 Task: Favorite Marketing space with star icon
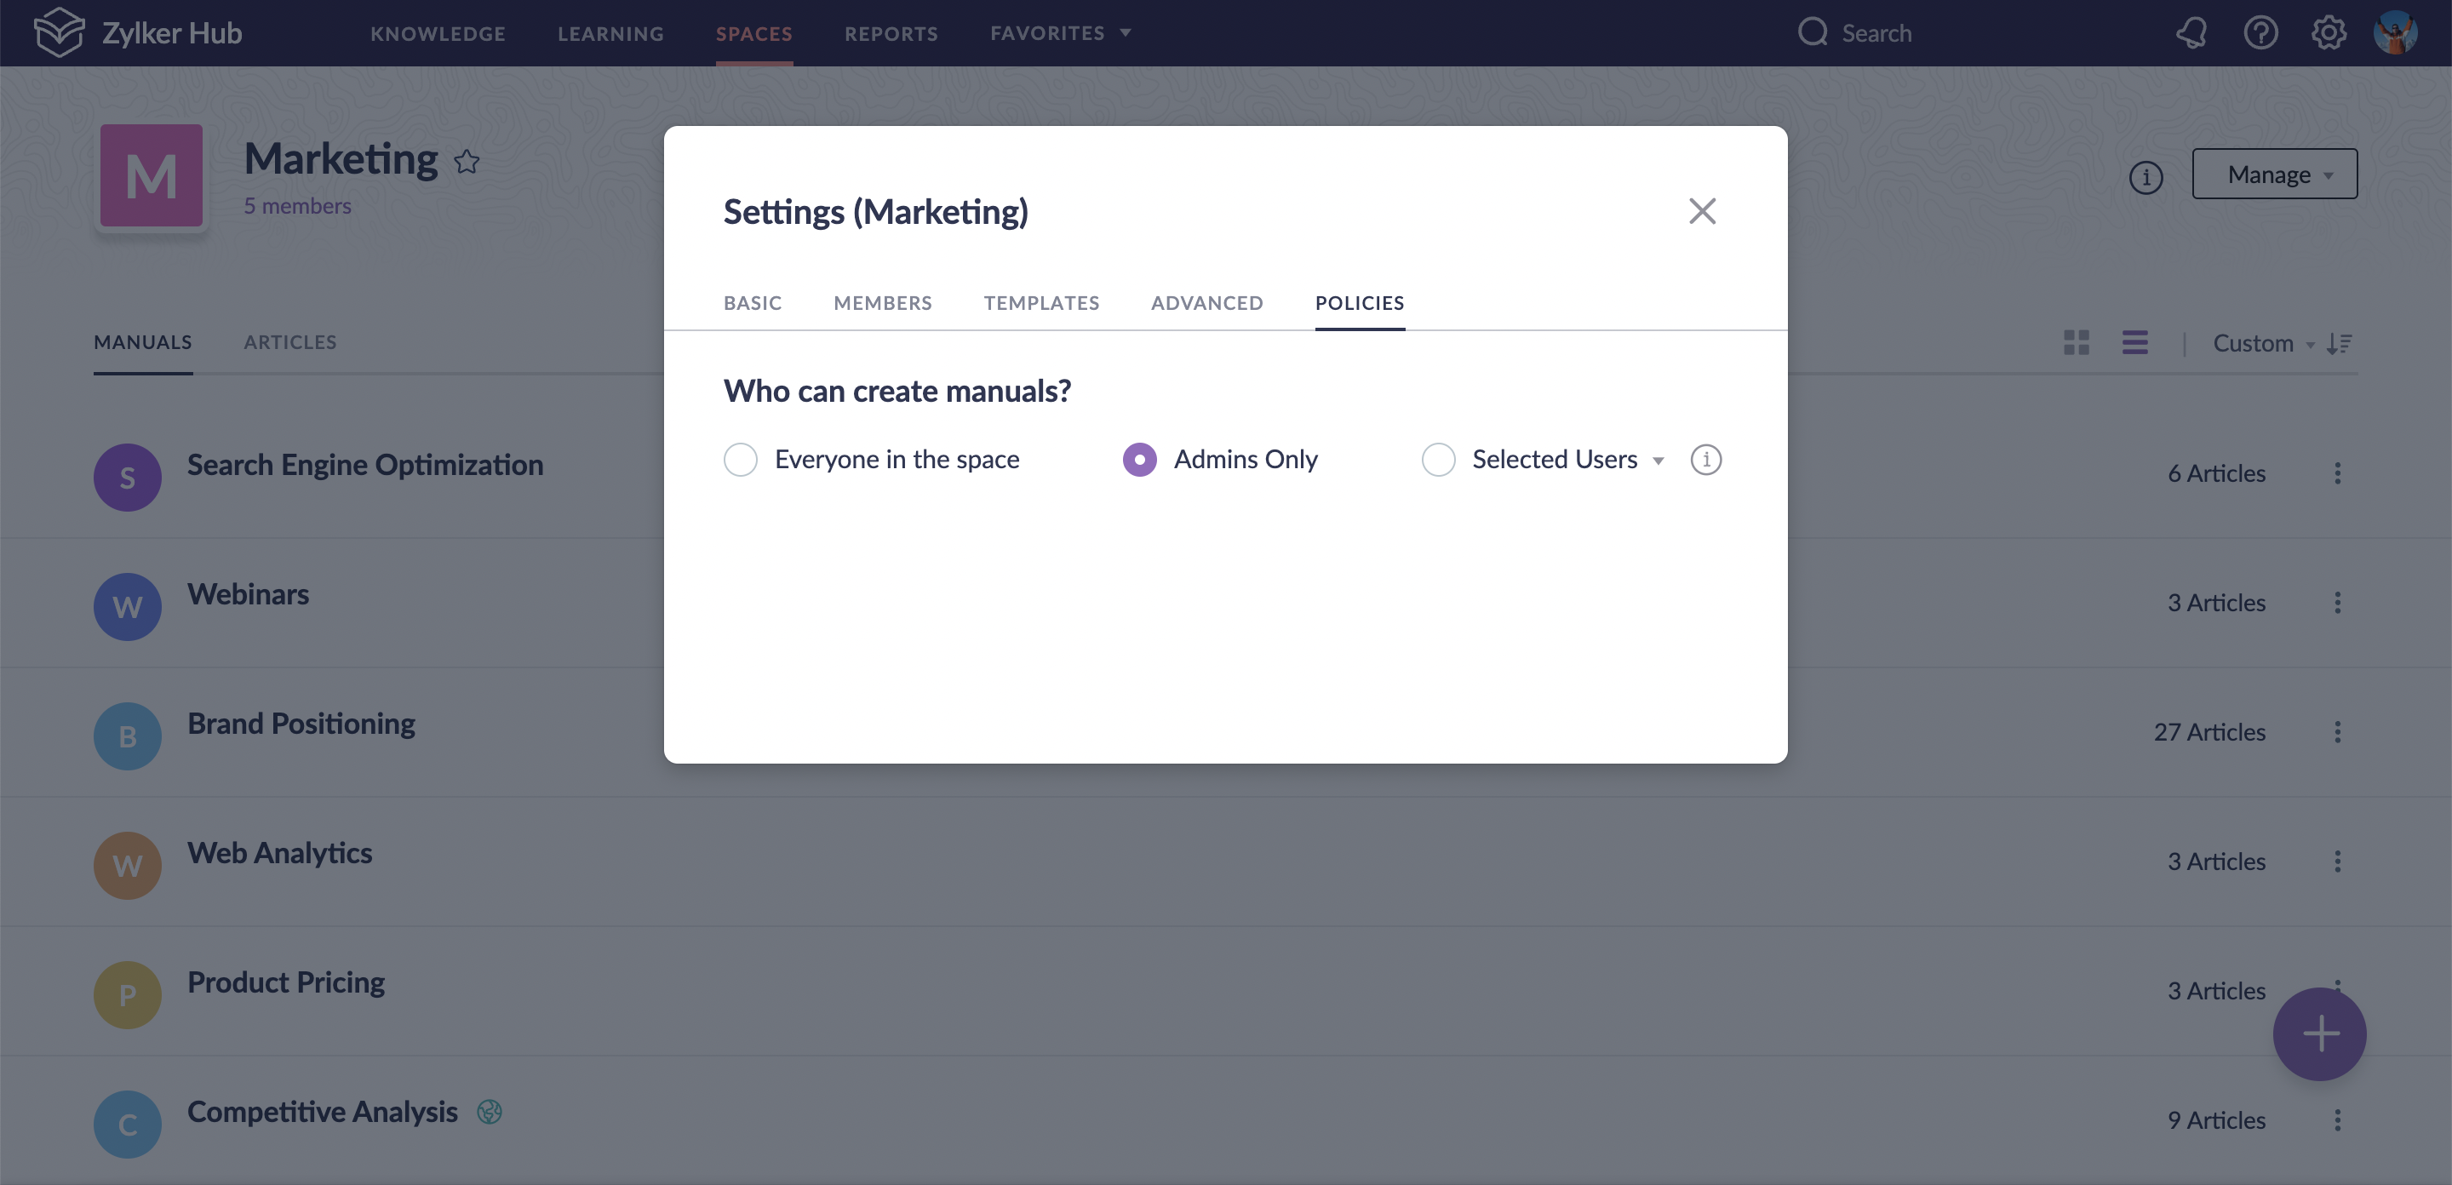coord(467,162)
